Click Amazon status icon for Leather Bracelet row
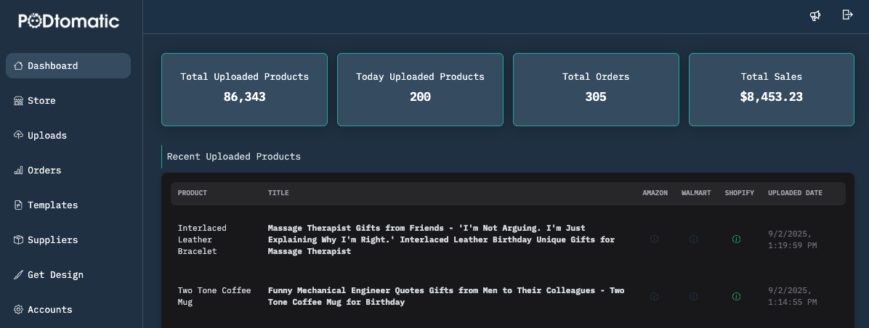The width and height of the screenshot is (869, 328). pos(655,239)
